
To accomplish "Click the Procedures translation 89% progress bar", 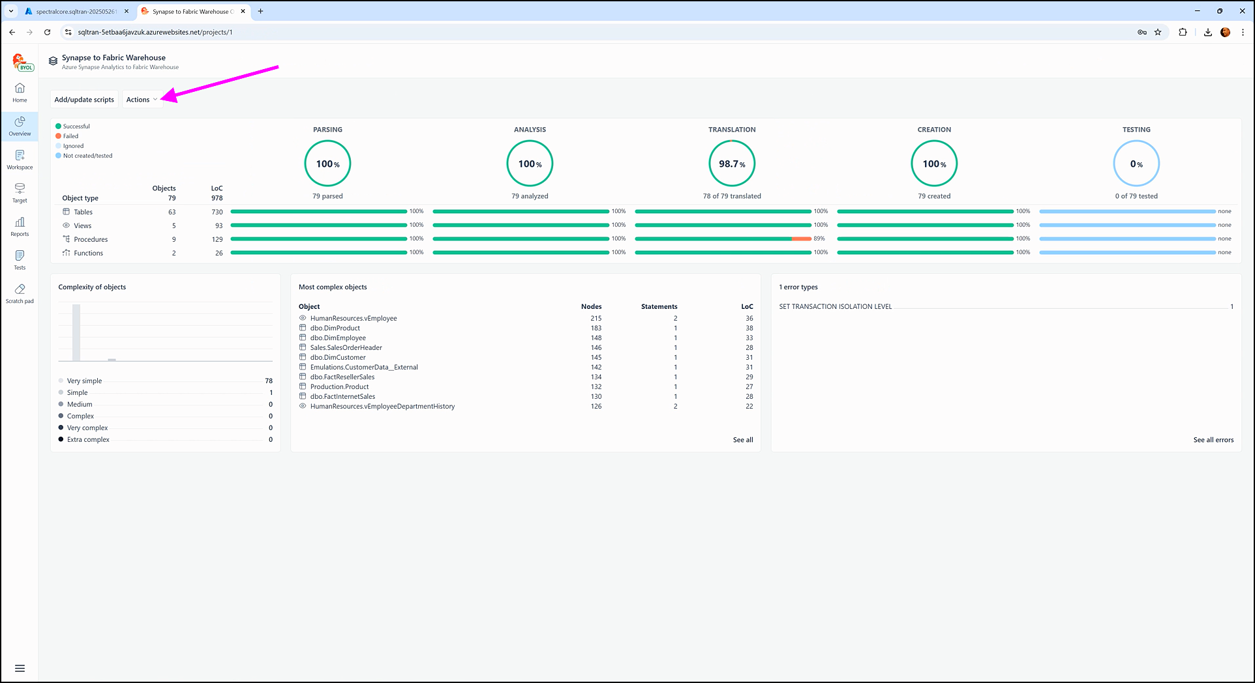I will click(x=723, y=239).
